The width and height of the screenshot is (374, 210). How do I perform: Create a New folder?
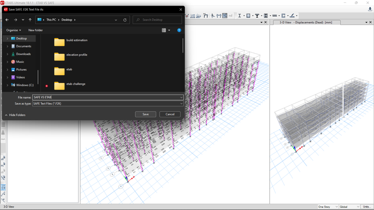[36, 30]
